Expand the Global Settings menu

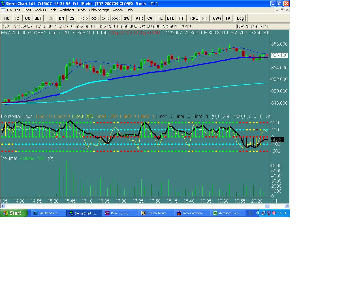99,10
